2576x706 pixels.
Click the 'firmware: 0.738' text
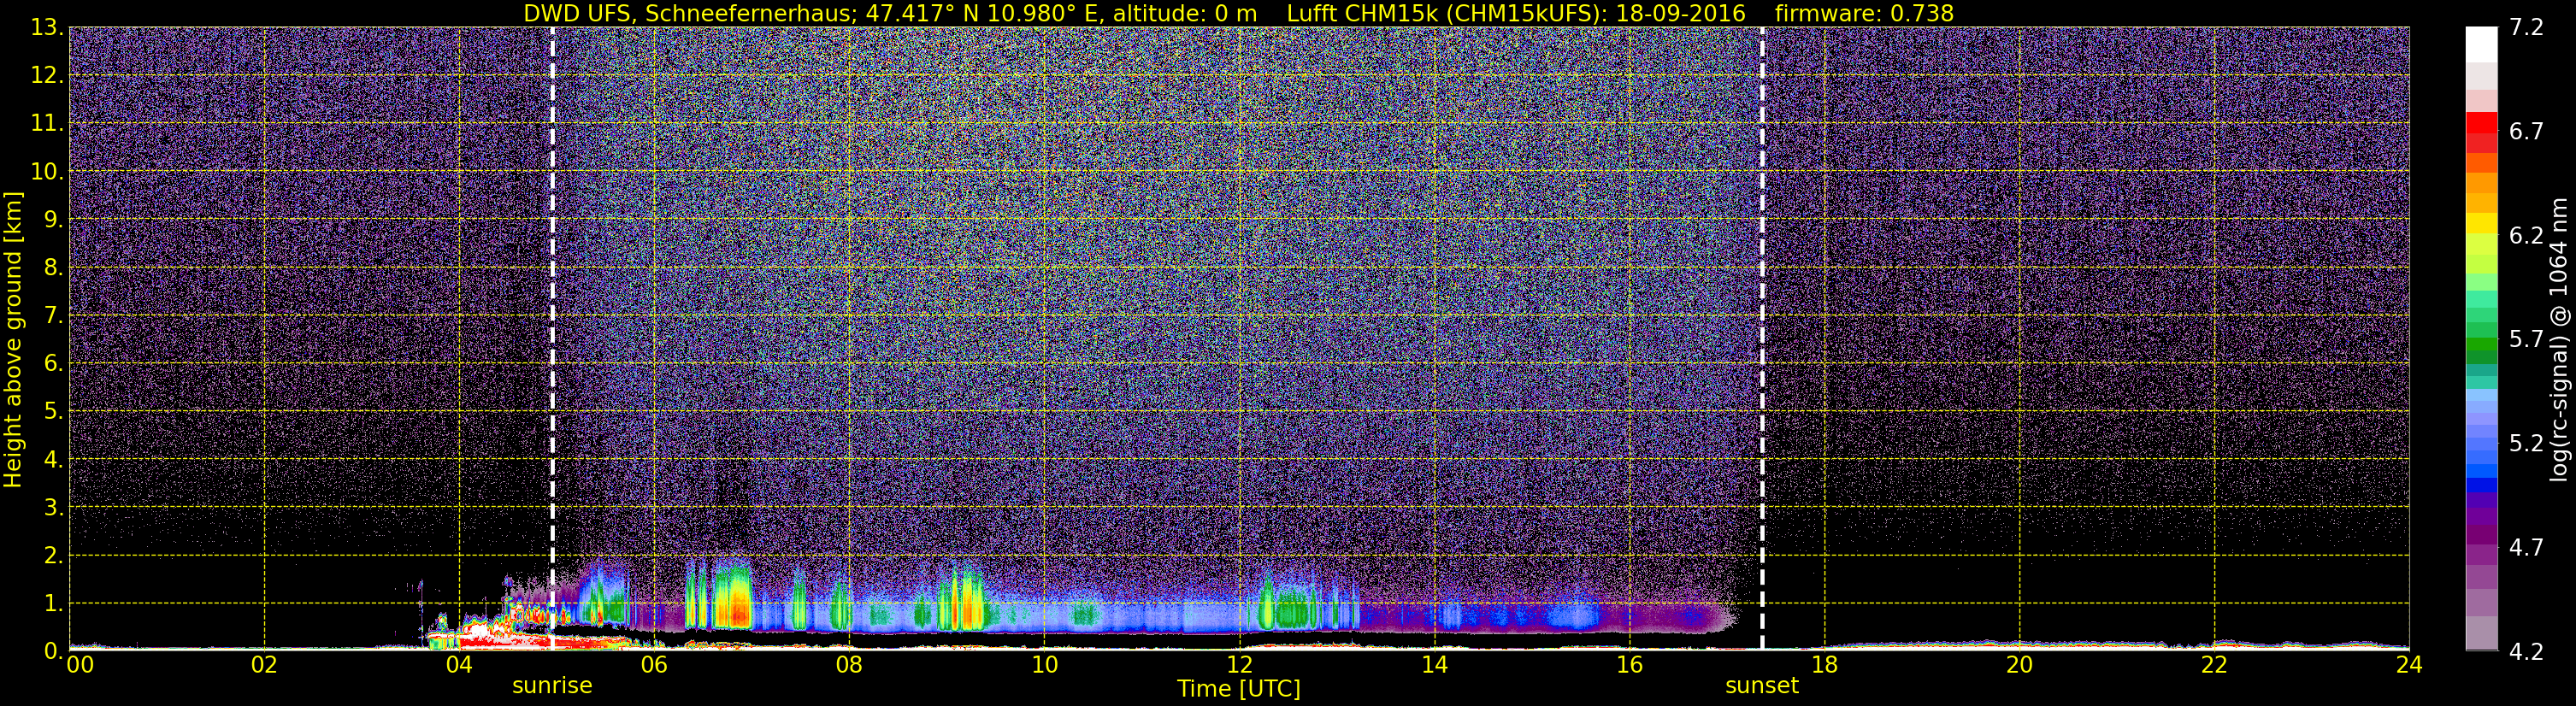tap(1864, 13)
